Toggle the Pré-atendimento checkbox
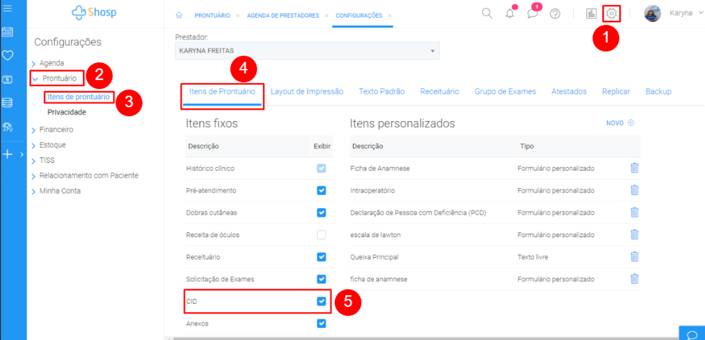 pyautogui.click(x=321, y=190)
